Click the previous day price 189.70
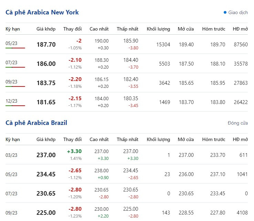The image size is (254, 221). (x=218, y=44)
